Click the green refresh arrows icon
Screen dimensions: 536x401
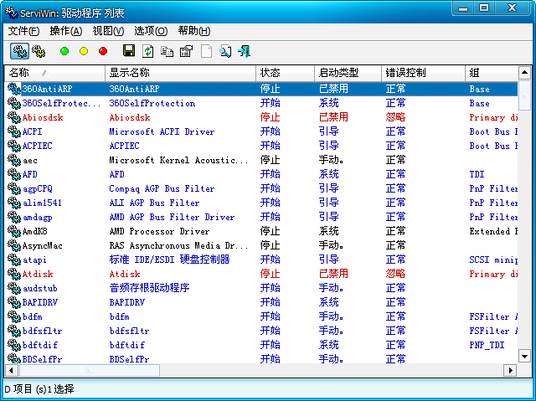click(x=148, y=51)
